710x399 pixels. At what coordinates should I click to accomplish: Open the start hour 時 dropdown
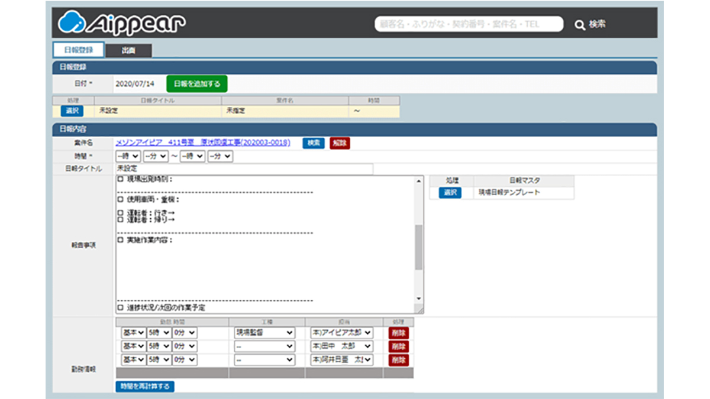pyautogui.click(x=128, y=156)
